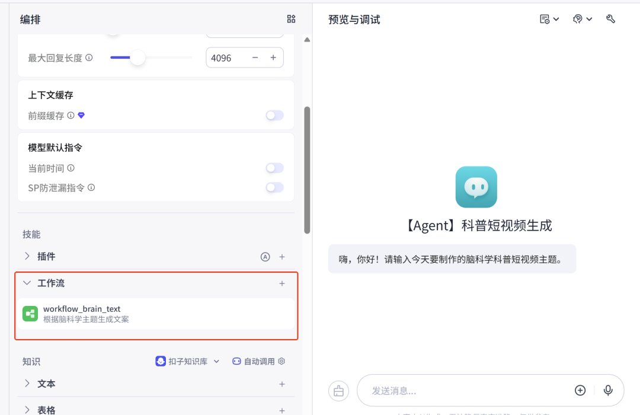640x415 pixels.
Task: Expand the 文本 knowledge section
Action: pyautogui.click(x=27, y=383)
